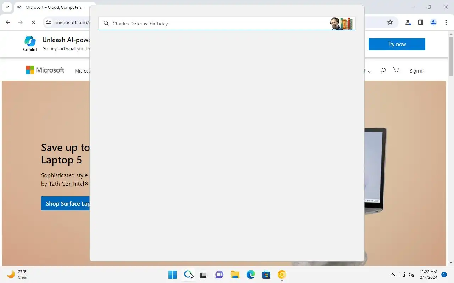Click the Charles Dickens search highlight illustration
Viewport: 454px width, 283px height.
(342, 24)
